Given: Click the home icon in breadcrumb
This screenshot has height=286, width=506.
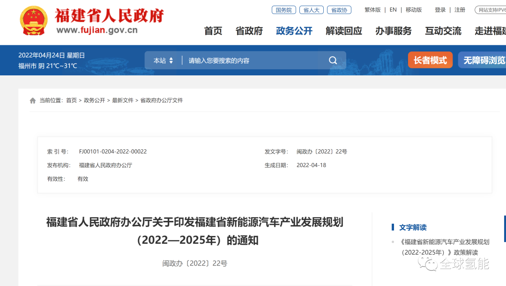Looking at the screenshot, I should tap(33, 101).
